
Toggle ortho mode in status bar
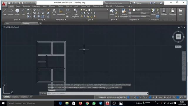(141, 97)
